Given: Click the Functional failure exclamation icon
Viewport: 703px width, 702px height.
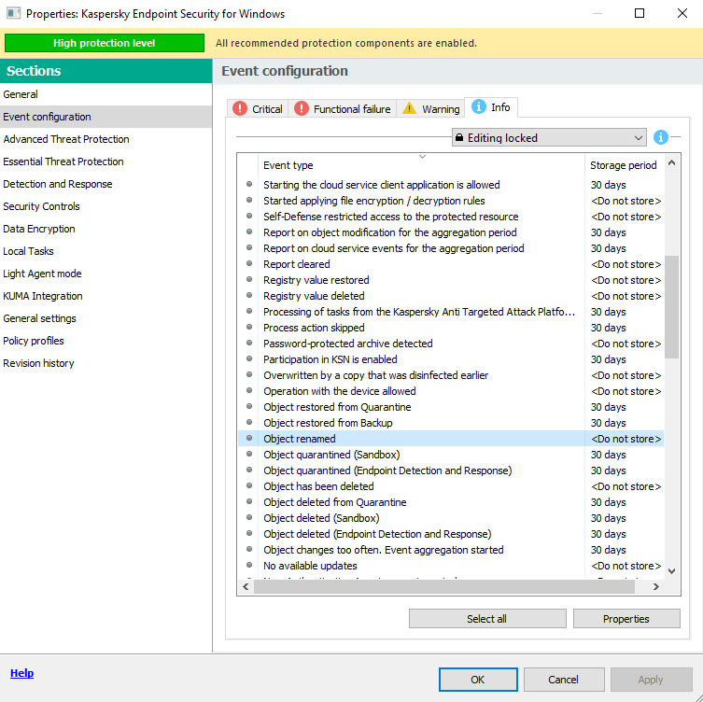Looking at the screenshot, I should [302, 108].
